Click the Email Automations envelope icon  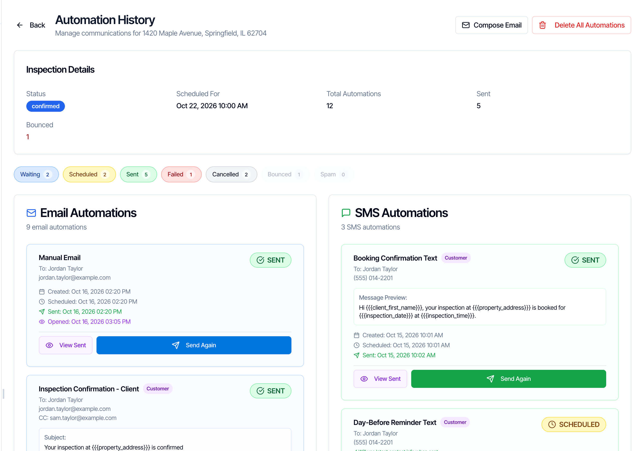(x=31, y=213)
